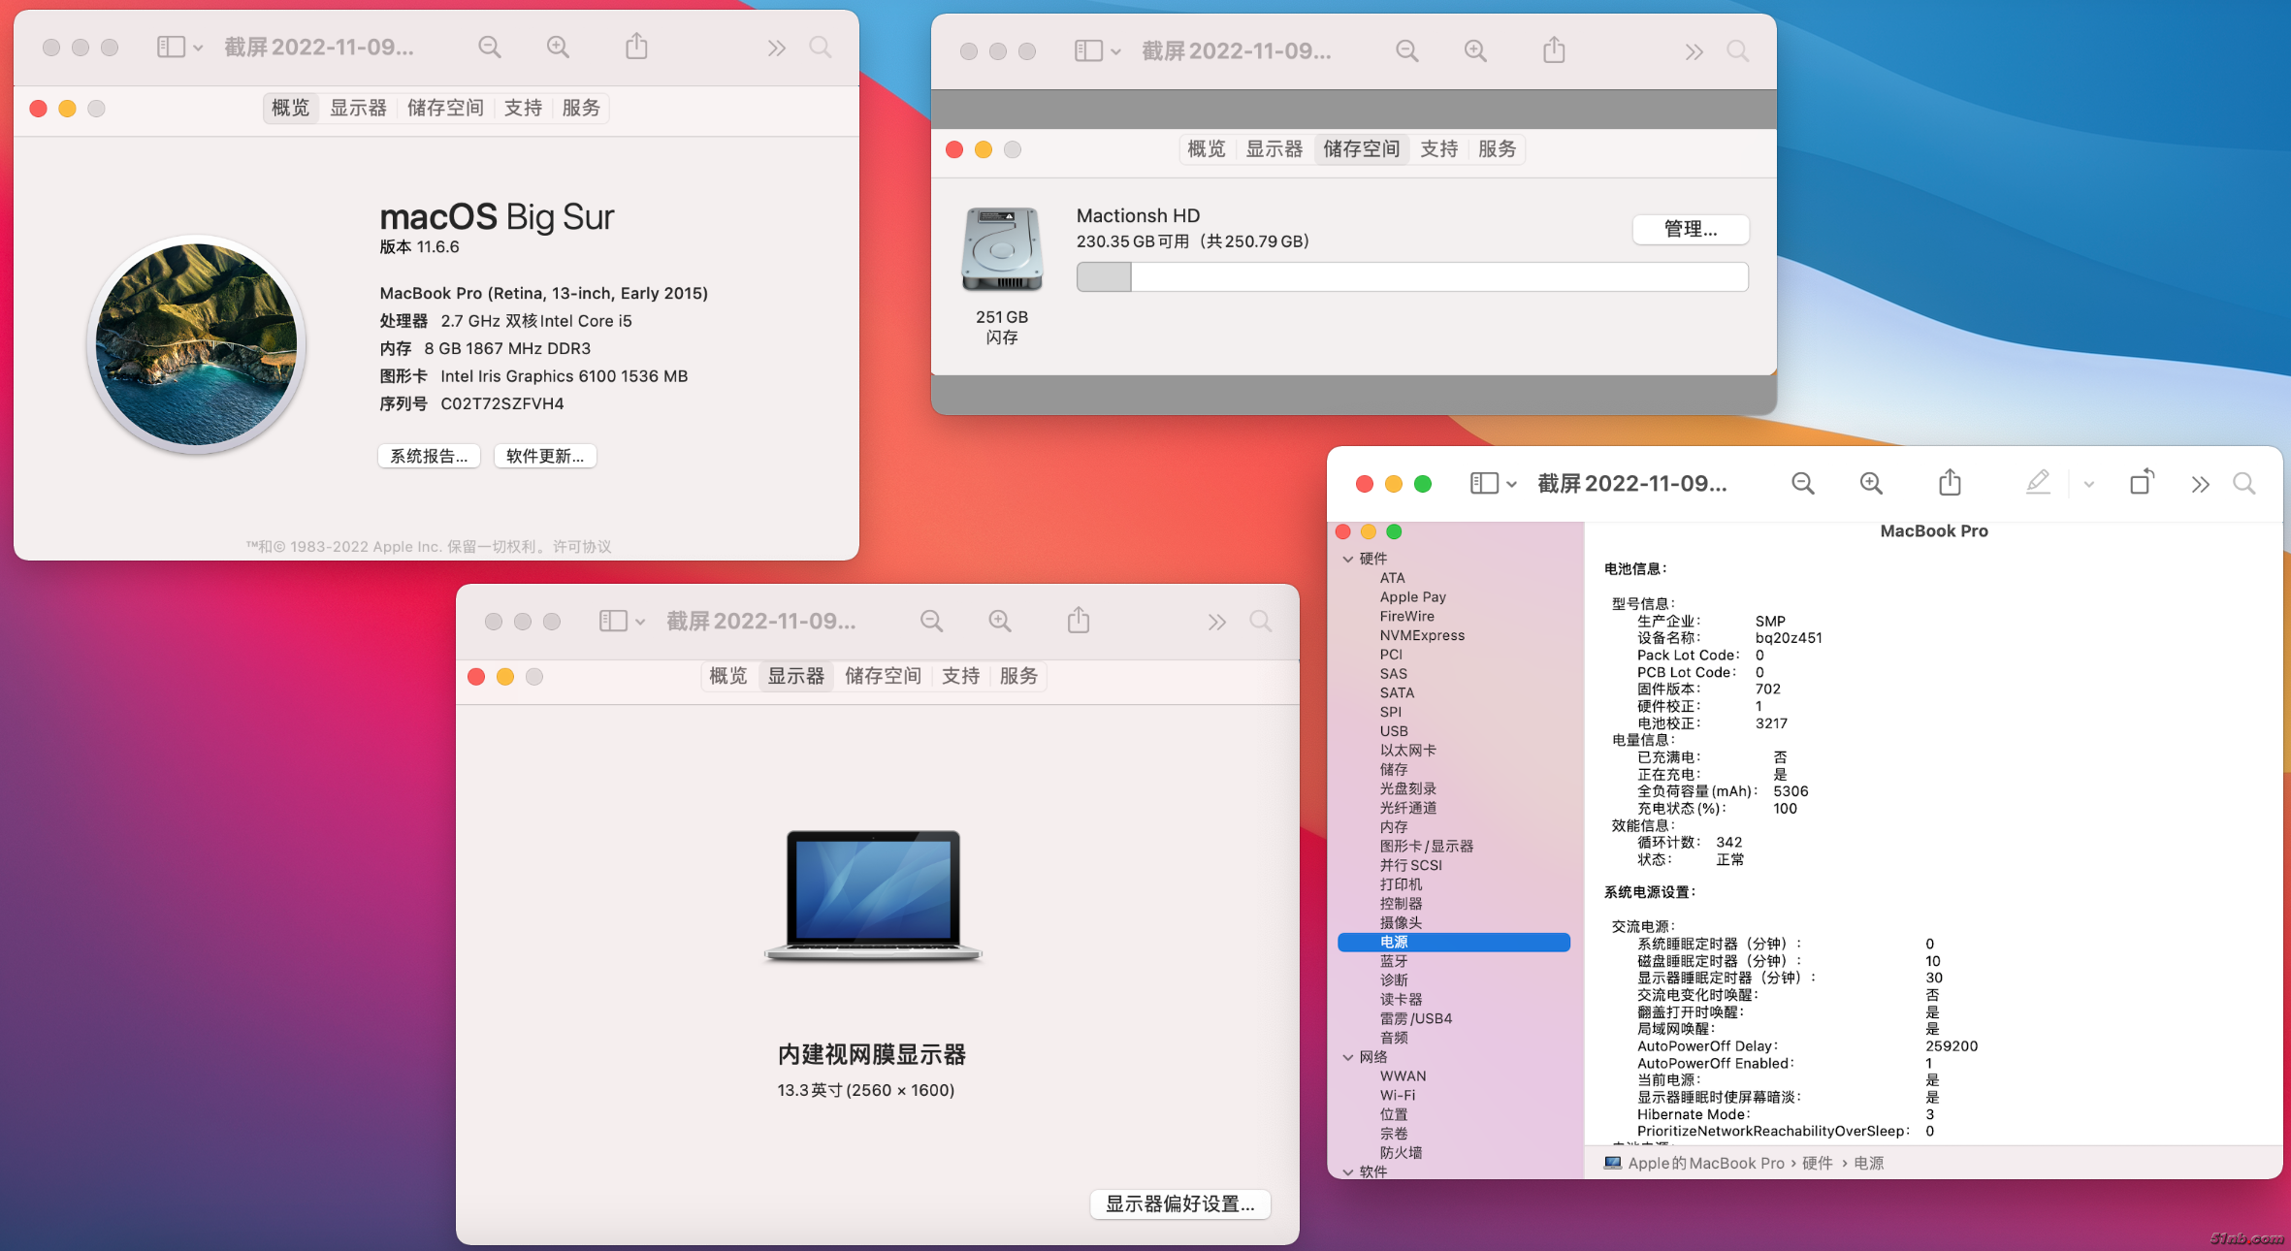Viewport: 2291px width, 1251px height.
Task: Click 硬件 in the bottom path bar
Action: click(x=1817, y=1163)
